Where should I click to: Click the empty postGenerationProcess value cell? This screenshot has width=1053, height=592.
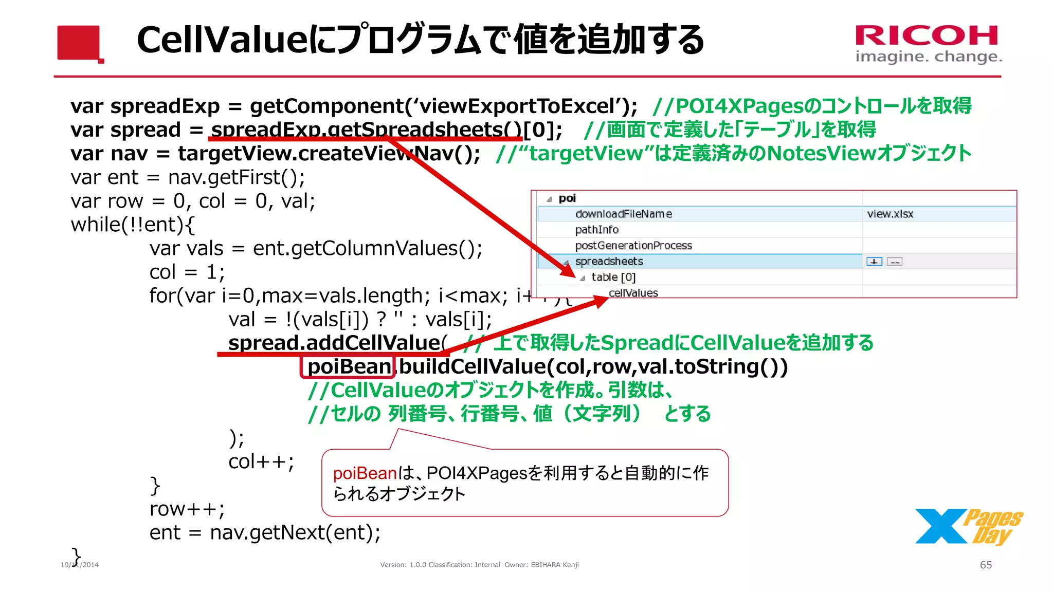(939, 246)
